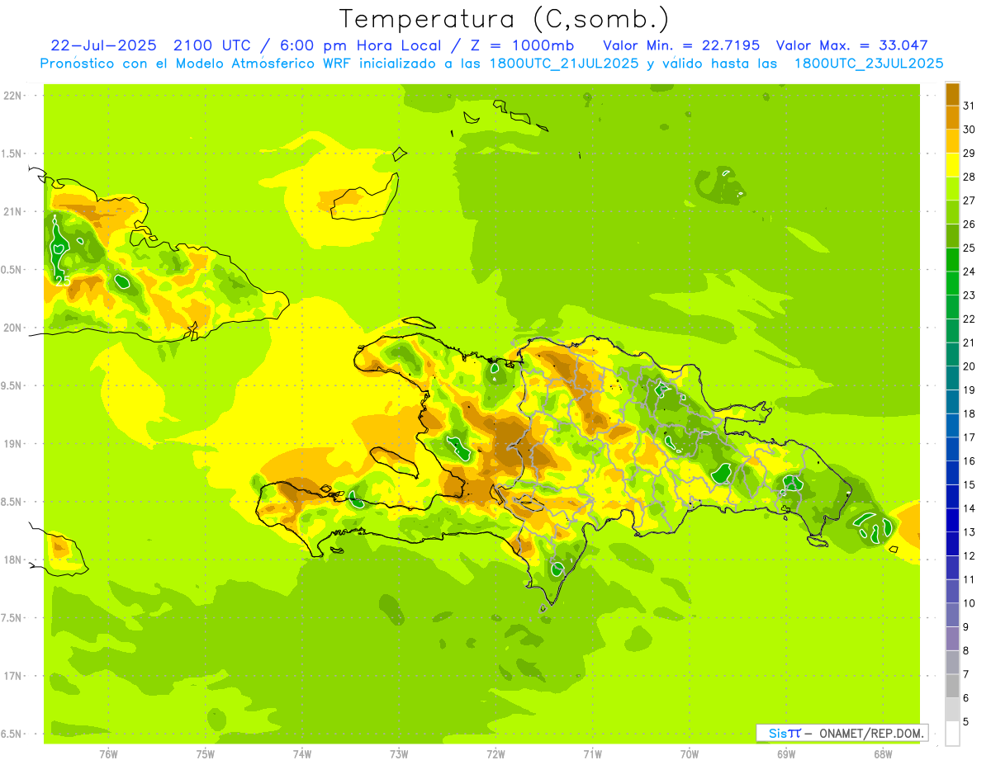The width and height of the screenshot is (991, 765).
Task: Click the '19N' latitude label
Action: pos(12,444)
